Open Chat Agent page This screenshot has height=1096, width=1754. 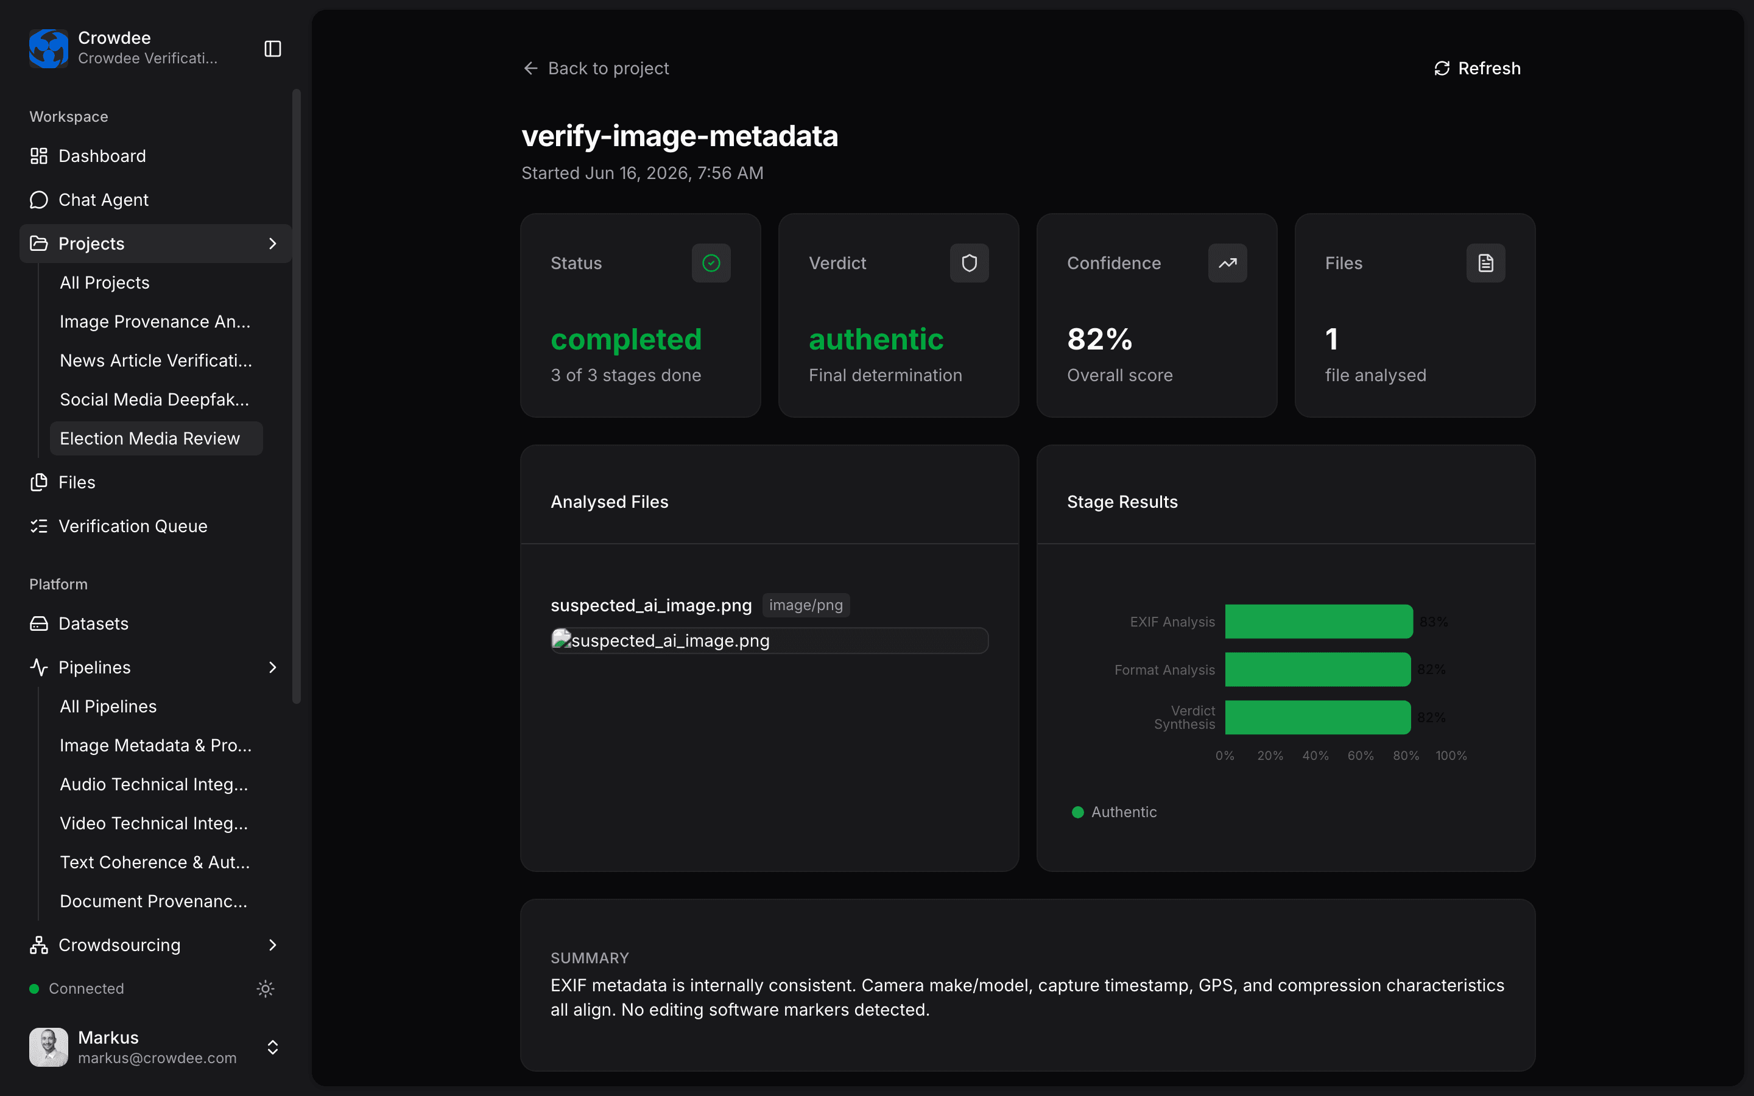coord(155,199)
